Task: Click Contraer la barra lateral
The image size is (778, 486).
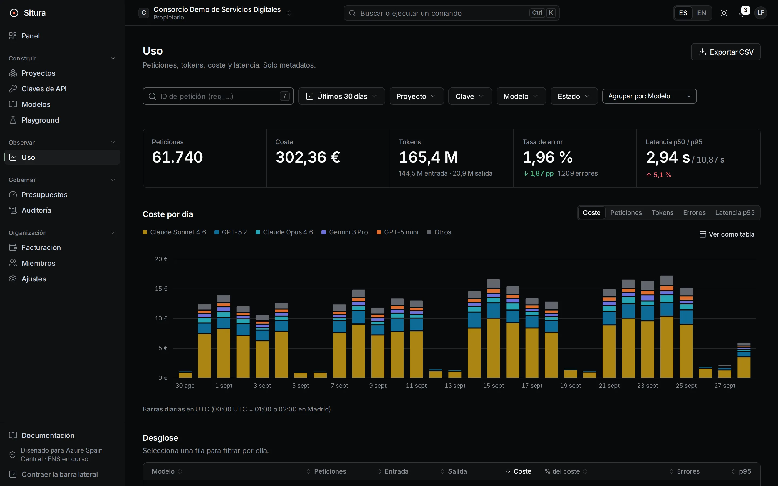Action: pyautogui.click(x=62, y=474)
